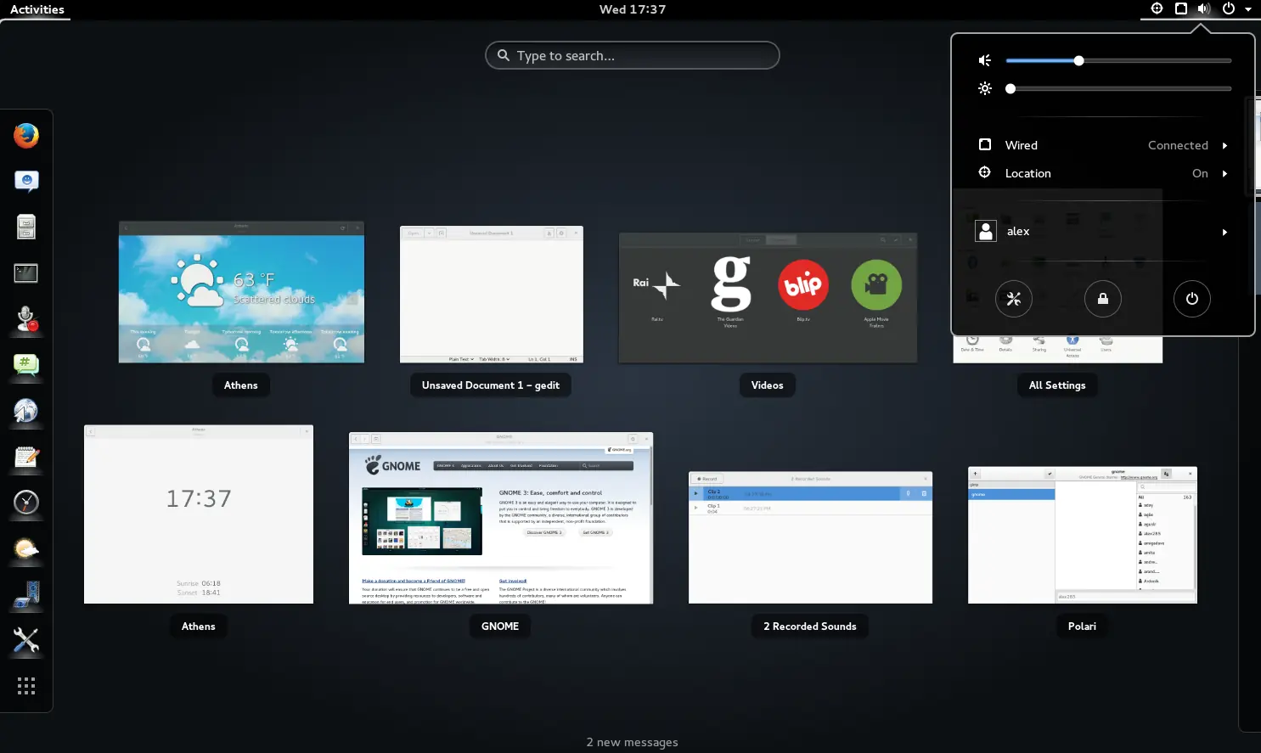The width and height of the screenshot is (1261, 753).
Task: Select the GNOME website window thumbnail
Action: pyautogui.click(x=500, y=518)
